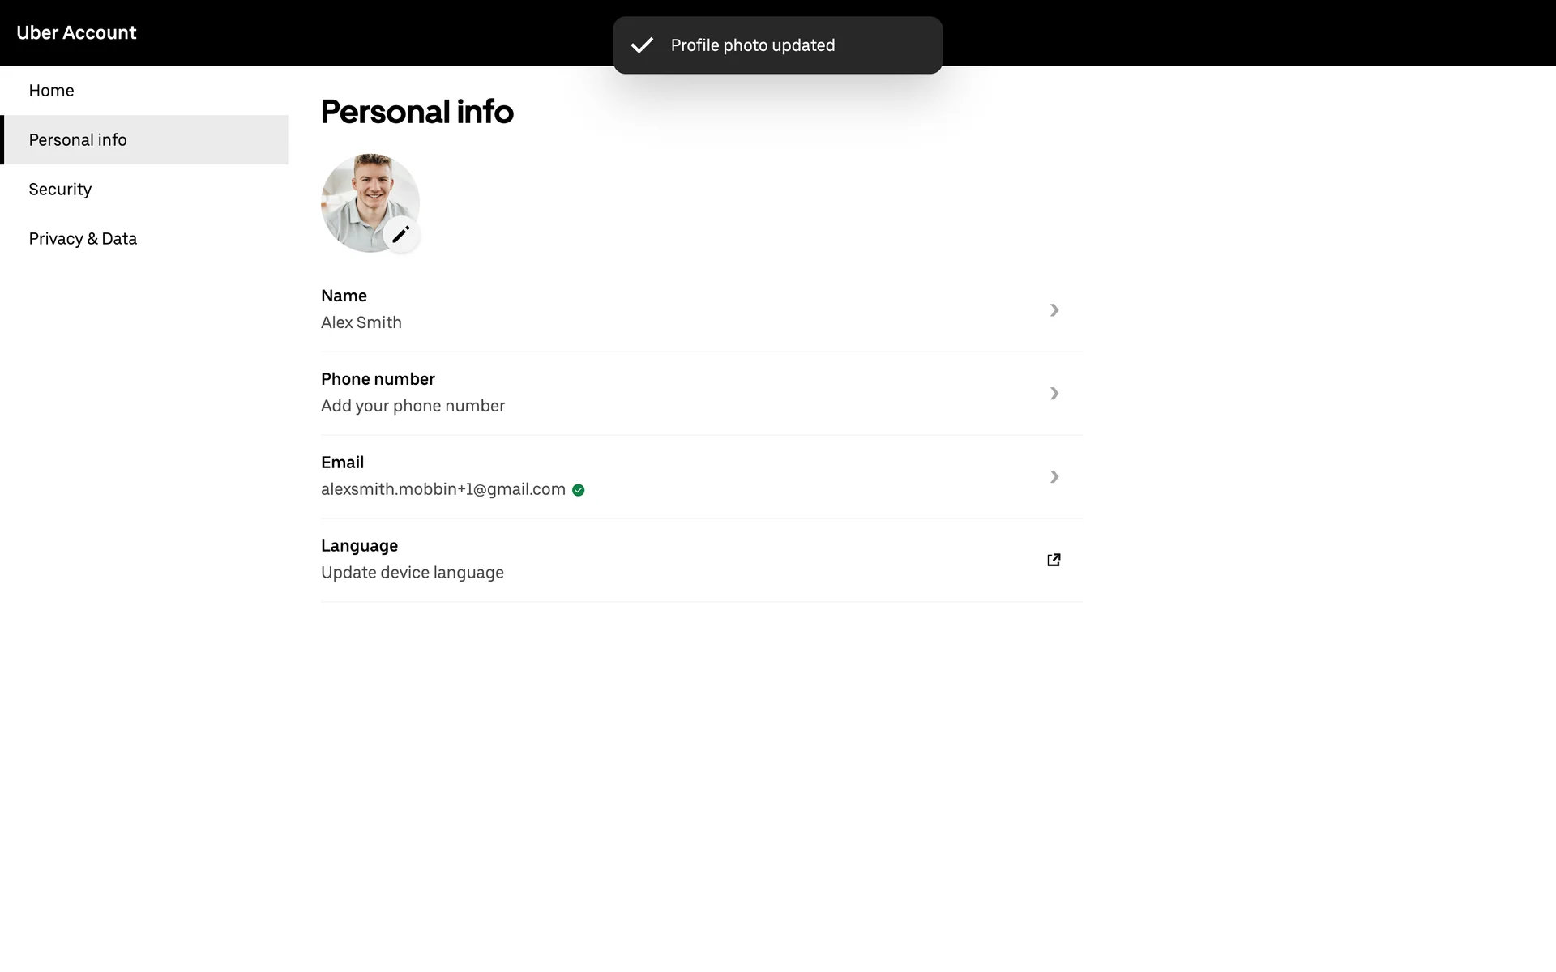Click the Personal info page heading
The image size is (1556, 972).
[417, 112]
